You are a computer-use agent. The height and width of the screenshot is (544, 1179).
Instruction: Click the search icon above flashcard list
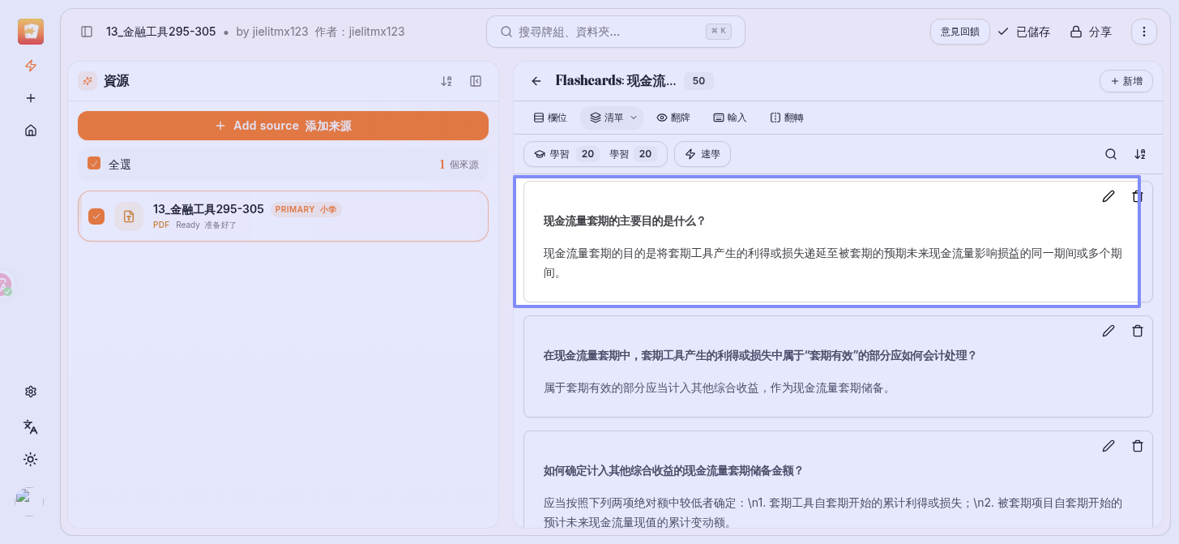pos(1111,154)
